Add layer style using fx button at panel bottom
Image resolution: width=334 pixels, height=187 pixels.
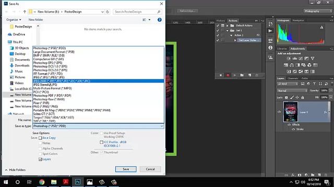tap(293, 175)
